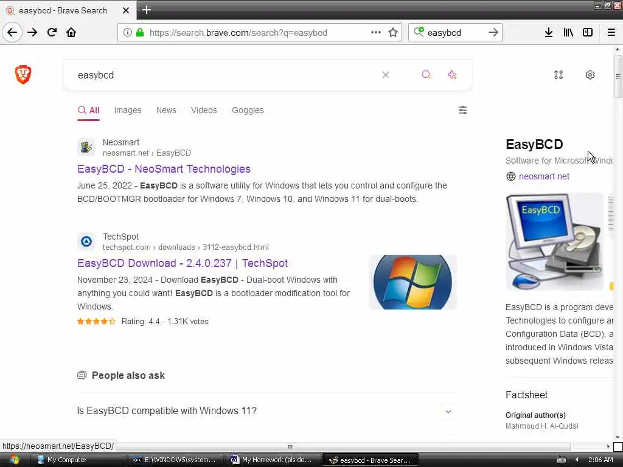623x467 pixels.
Task: Open EasyBCD Download TechSpot result
Action: point(183,263)
